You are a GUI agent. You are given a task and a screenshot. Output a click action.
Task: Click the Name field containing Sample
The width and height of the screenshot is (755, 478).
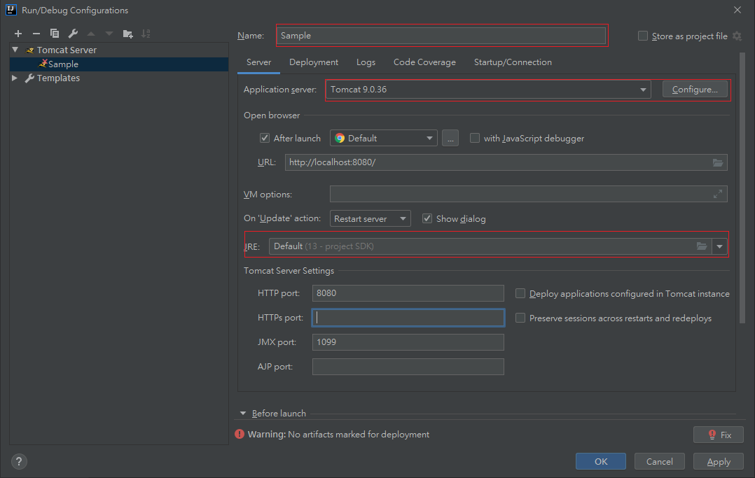click(x=441, y=36)
